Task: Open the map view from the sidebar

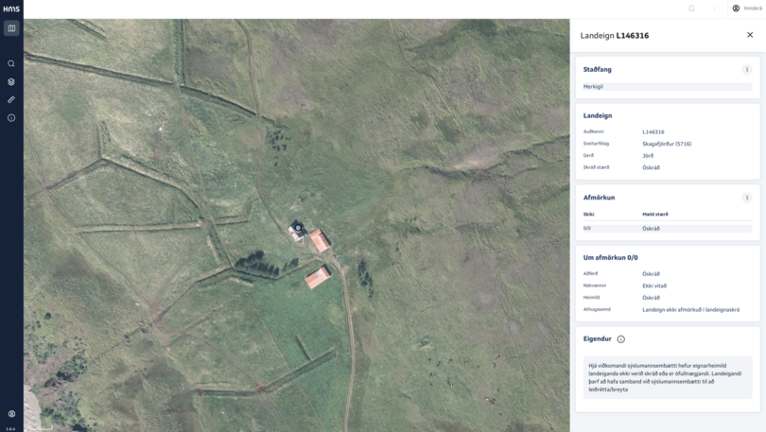Action: pos(11,28)
